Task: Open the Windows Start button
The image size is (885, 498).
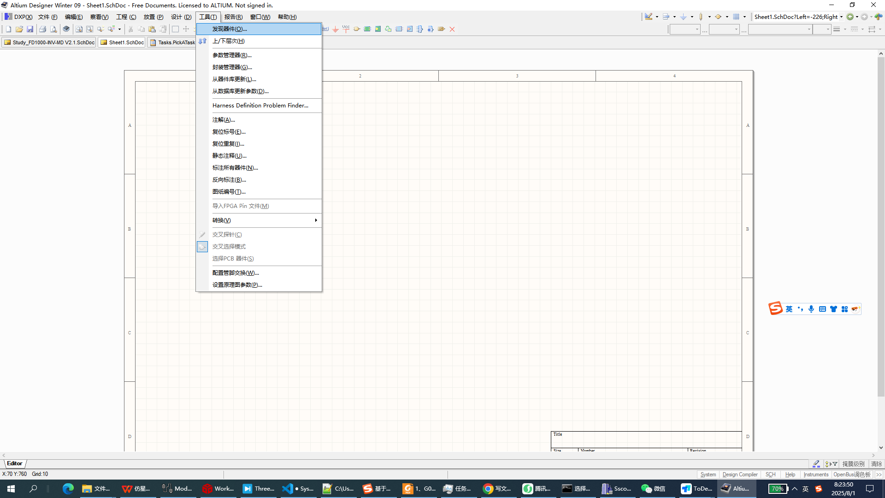Action: click(x=11, y=489)
